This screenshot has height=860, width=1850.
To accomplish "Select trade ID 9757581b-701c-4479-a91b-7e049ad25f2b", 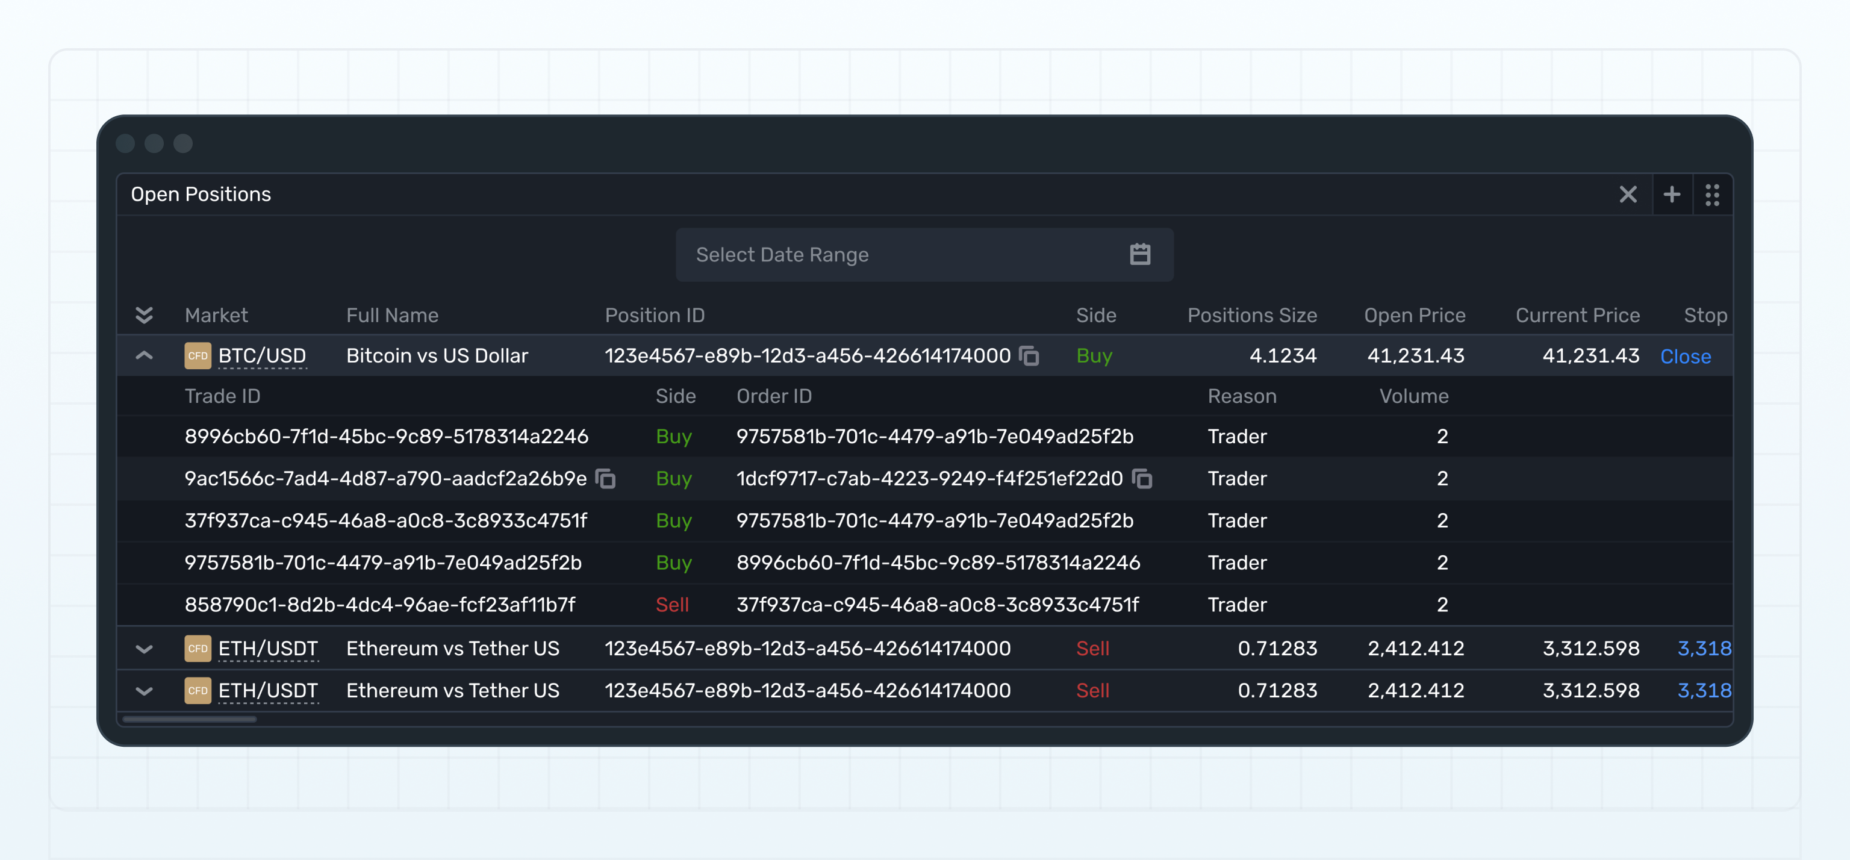I will (383, 562).
